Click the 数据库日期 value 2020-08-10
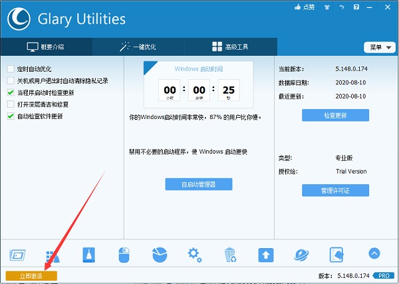The height and width of the screenshot is (284, 399). tap(350, 82)
